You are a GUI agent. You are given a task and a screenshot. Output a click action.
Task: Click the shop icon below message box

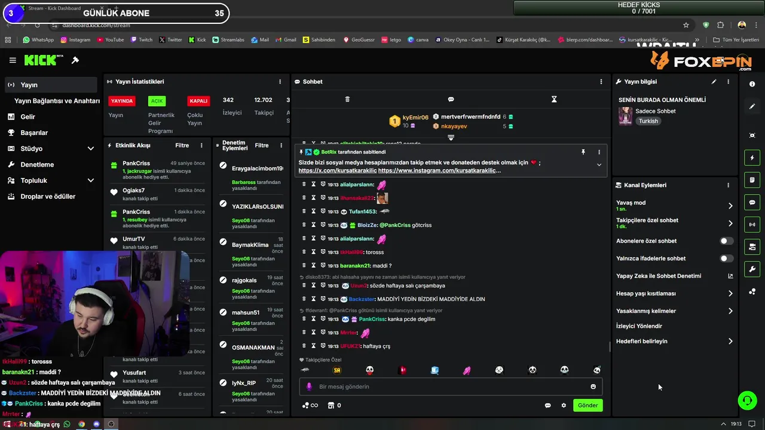(x=331, y=406)
